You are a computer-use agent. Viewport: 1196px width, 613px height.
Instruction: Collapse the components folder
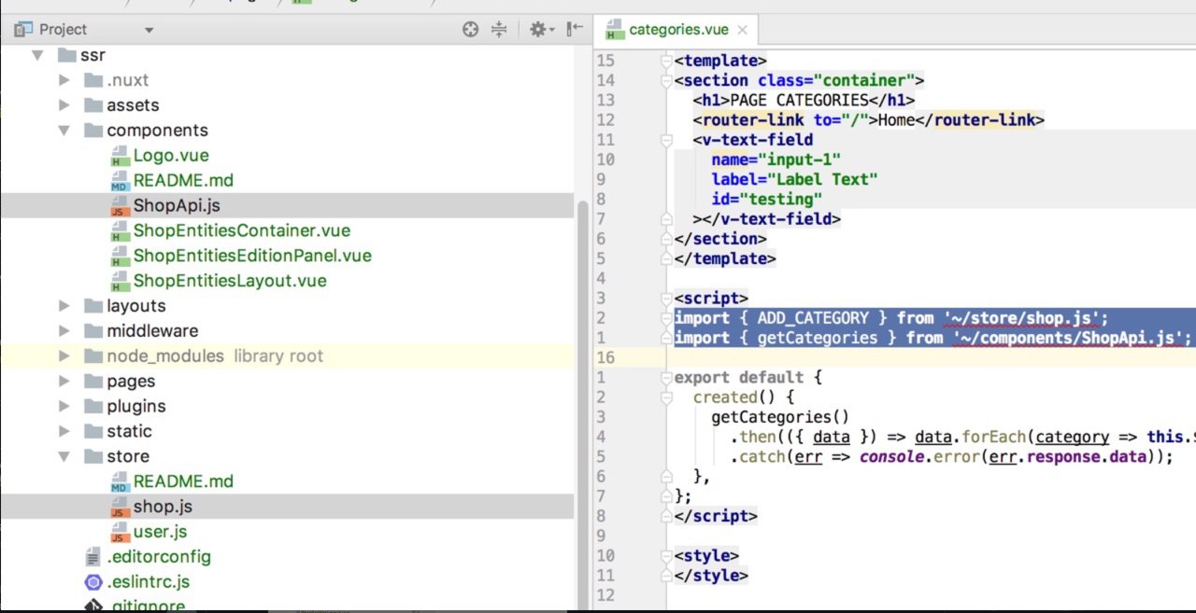tap(64, 131)
